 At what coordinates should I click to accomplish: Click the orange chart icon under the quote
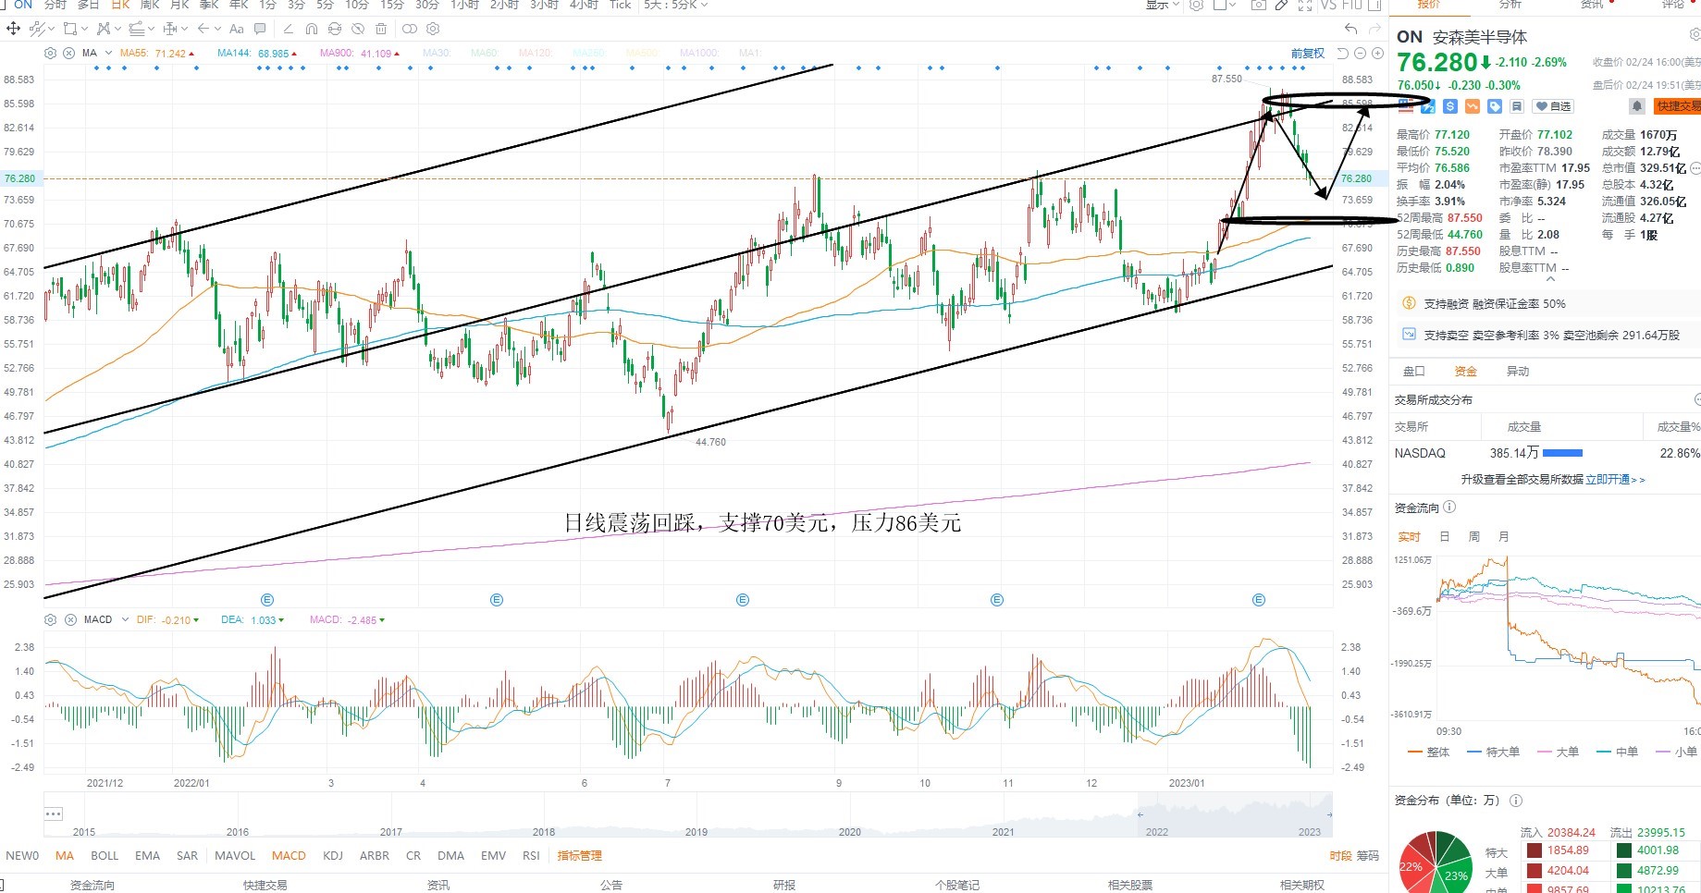(x=1473, y=106)
